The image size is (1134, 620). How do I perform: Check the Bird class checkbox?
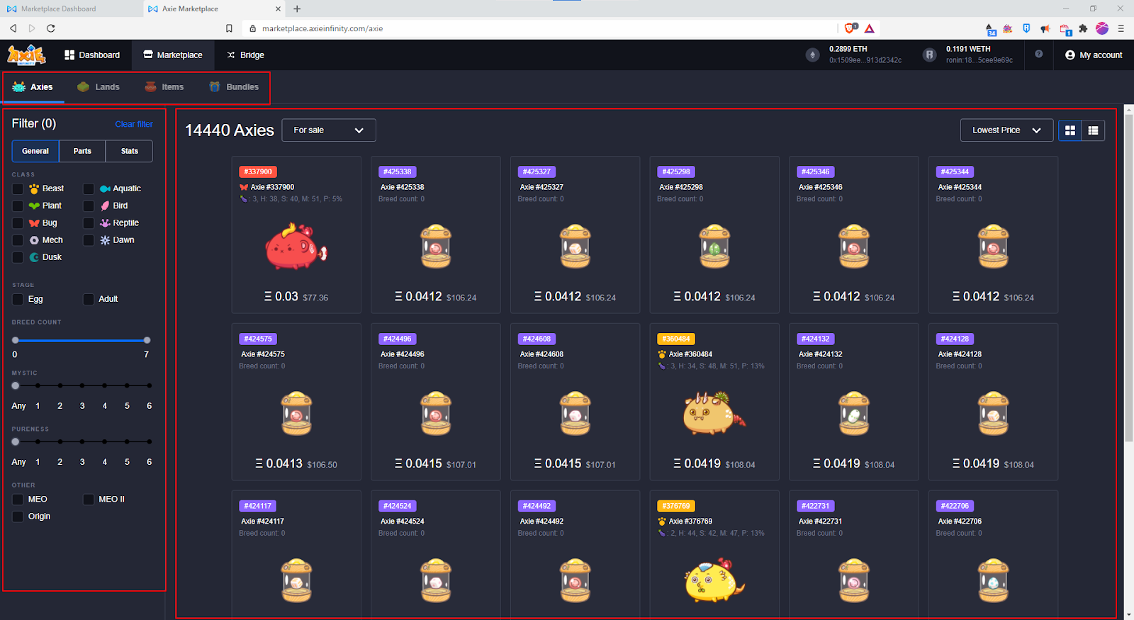click(x=89, y=205)
